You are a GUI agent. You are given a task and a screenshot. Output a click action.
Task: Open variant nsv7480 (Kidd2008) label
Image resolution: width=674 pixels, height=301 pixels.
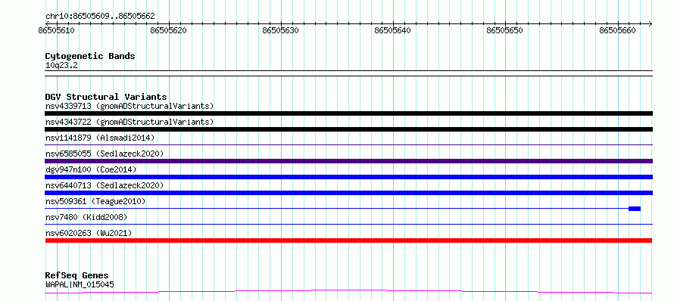86,217
